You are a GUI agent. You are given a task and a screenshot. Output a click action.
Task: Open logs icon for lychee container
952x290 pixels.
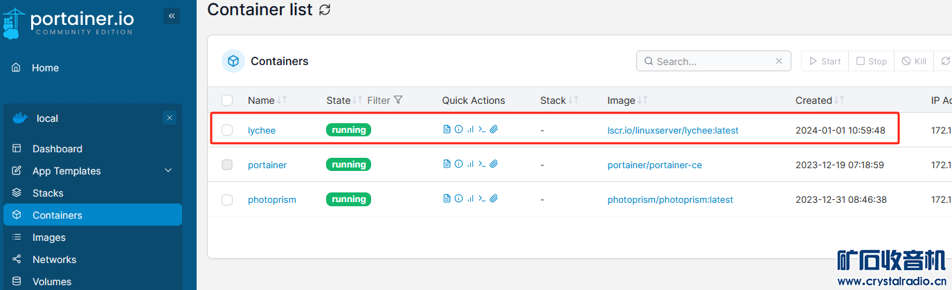[x=447, y=129]
